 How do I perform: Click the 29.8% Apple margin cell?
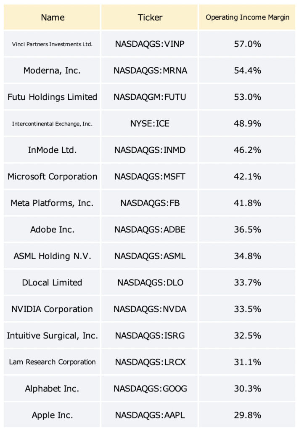247,415
